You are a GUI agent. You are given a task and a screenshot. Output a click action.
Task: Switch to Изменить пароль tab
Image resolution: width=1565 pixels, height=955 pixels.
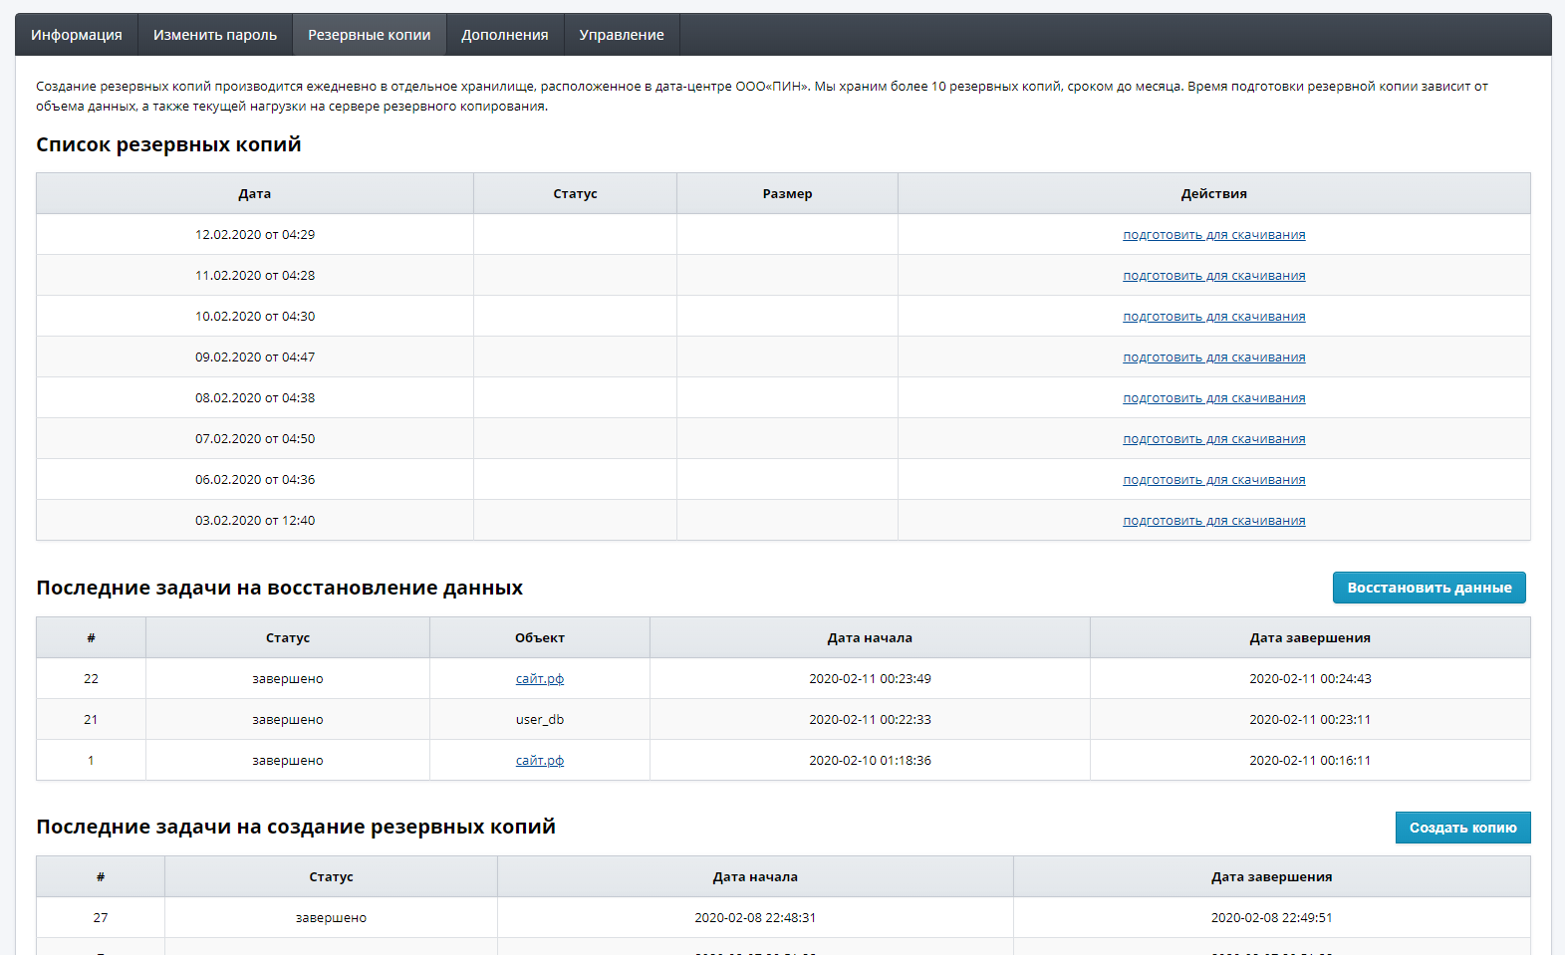[x=215, y=35]
